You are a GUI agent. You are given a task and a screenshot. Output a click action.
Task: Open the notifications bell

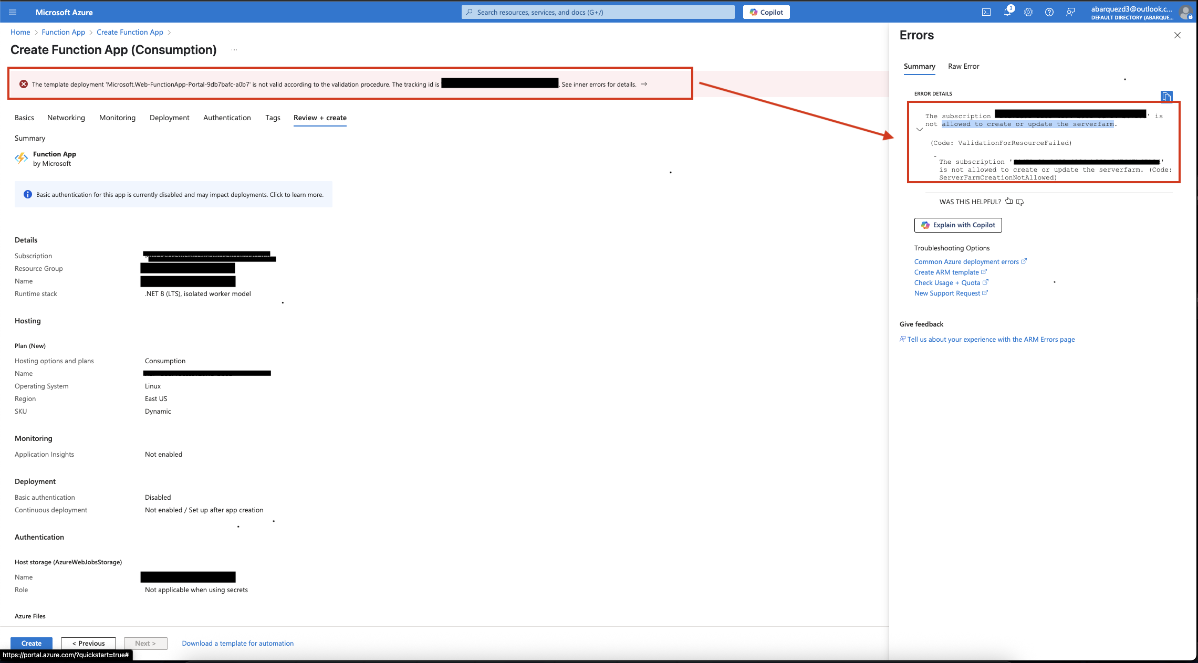pyautogui.click(x=1007, y=12)
